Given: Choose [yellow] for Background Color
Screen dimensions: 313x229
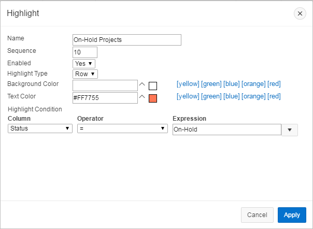Looking at the screenshot, I should (188, 84).
